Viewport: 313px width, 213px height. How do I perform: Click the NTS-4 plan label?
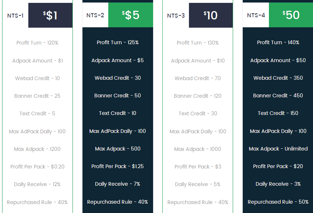[256, 15]
